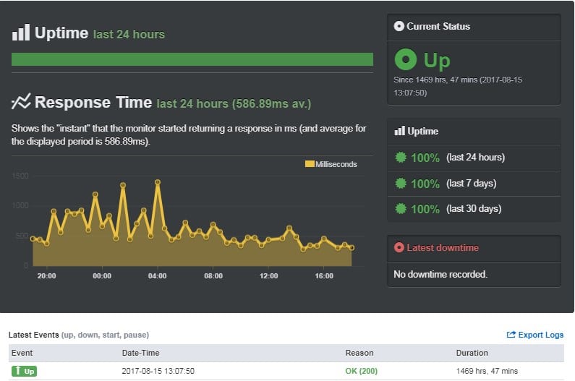
Task: Click the large green Up status icon
Action: 406,59
